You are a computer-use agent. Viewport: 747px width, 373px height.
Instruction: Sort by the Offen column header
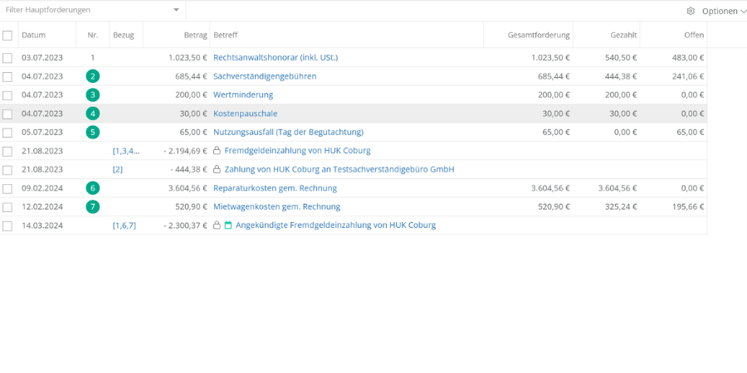pos(694,35)
